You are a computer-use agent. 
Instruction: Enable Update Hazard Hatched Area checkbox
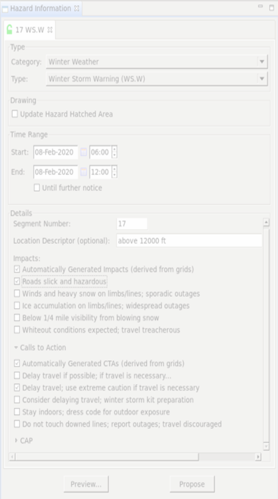pyautogui.click(x=15, y=114)
